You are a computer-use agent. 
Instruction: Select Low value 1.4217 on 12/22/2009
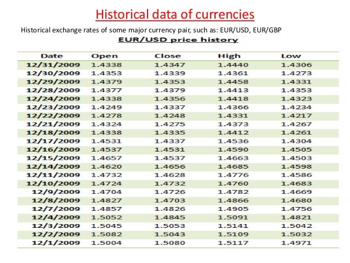(x=296, y=116)
